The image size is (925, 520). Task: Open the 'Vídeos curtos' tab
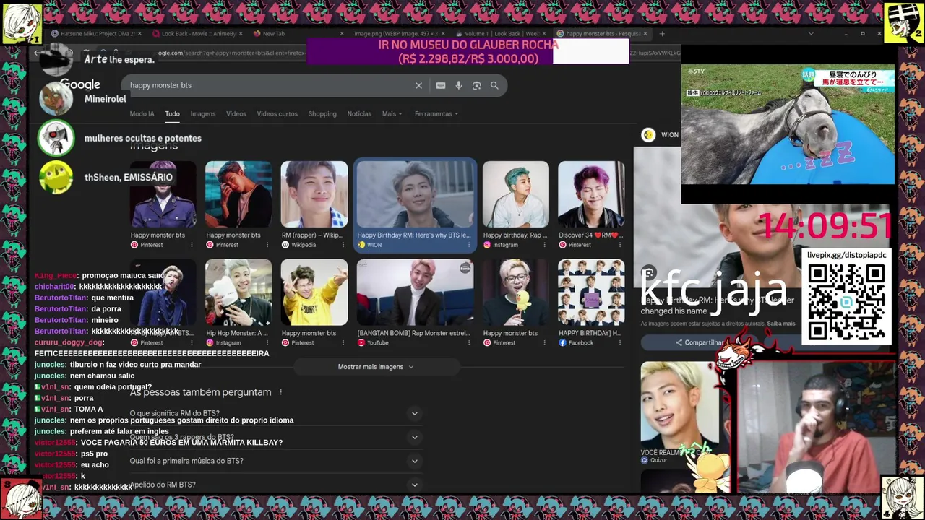tap(277, 113)
